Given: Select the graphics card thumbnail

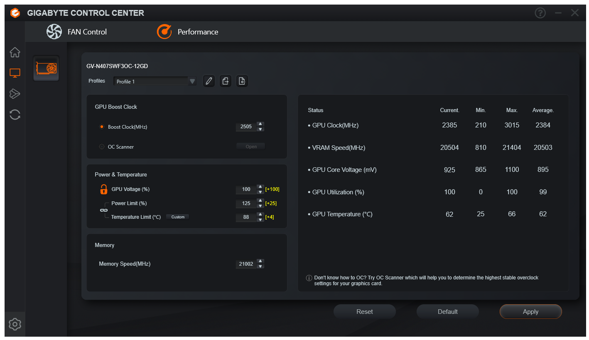Looking at the screenshot, I should click(x=46, y=68).
